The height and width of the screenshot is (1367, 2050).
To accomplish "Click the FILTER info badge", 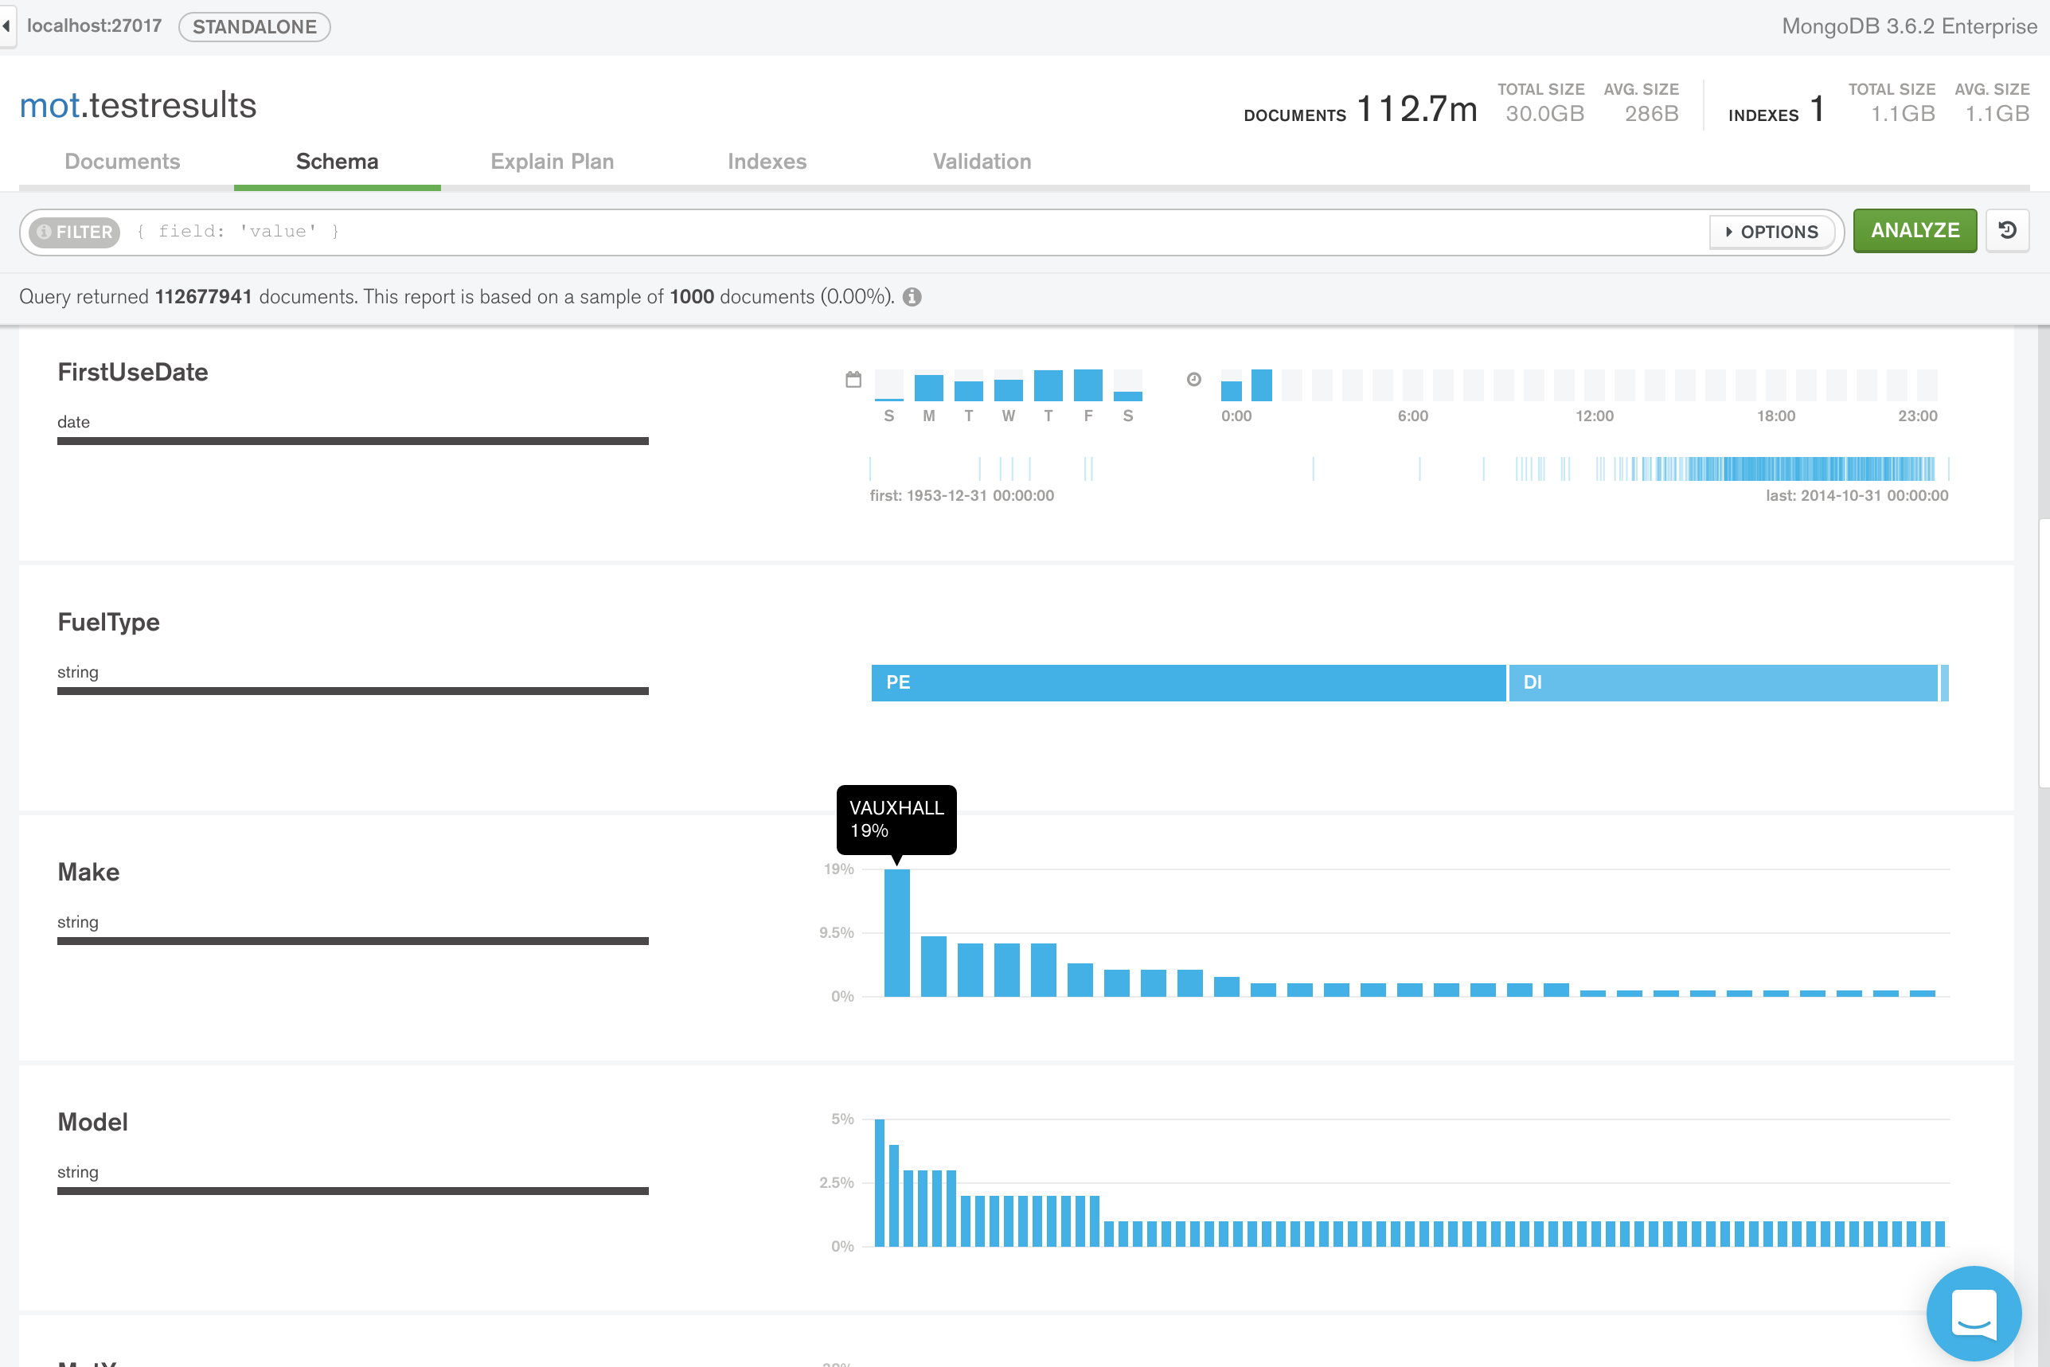I will pyautogui.click(x=74, y=232).
